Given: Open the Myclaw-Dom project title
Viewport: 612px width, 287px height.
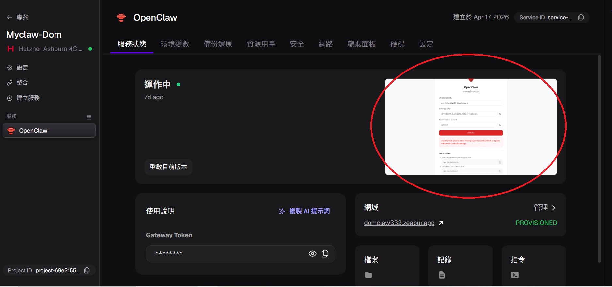Looking at the screenshot, I should tap(34, 35).
